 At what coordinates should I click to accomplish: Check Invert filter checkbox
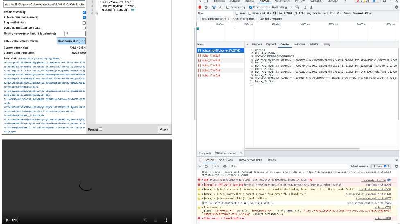click(237, 14)
